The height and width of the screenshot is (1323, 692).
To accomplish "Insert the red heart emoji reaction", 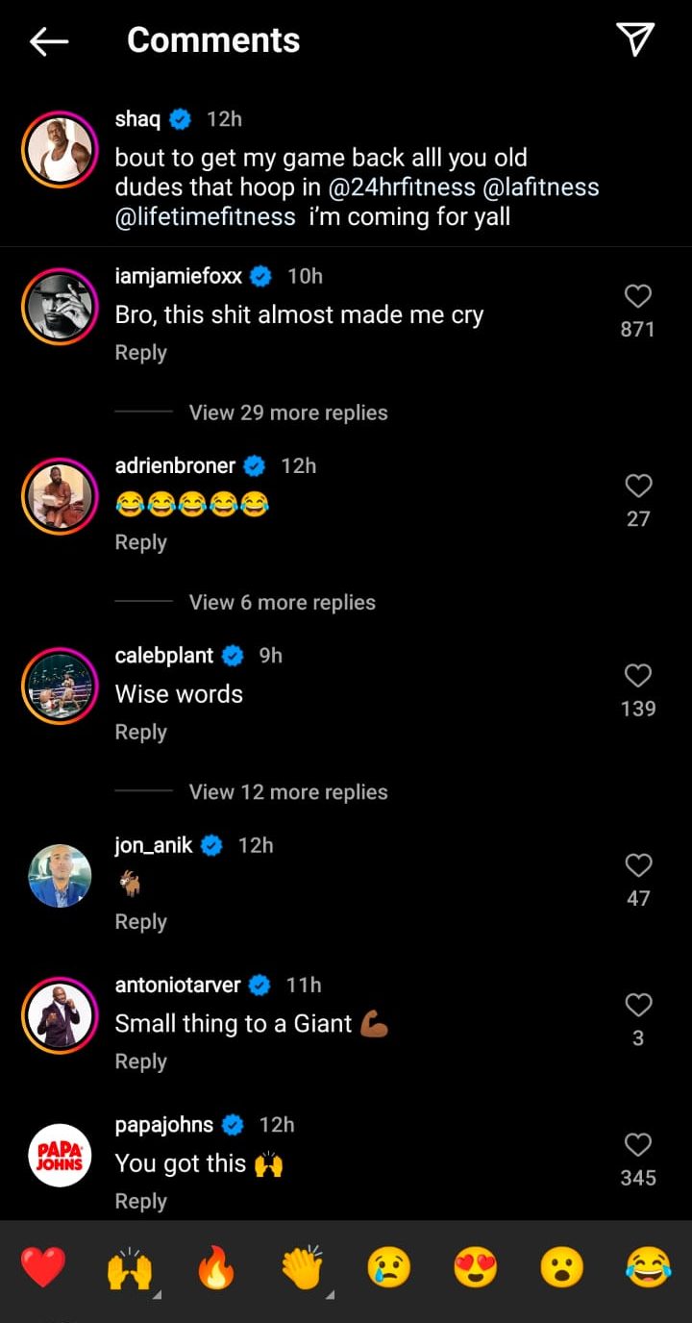I will 43,1267.
